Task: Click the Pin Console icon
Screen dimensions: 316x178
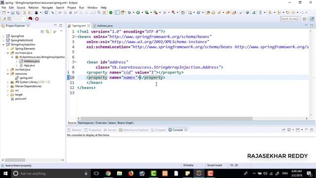Action: pyautogui.click(x=283, y=130)
